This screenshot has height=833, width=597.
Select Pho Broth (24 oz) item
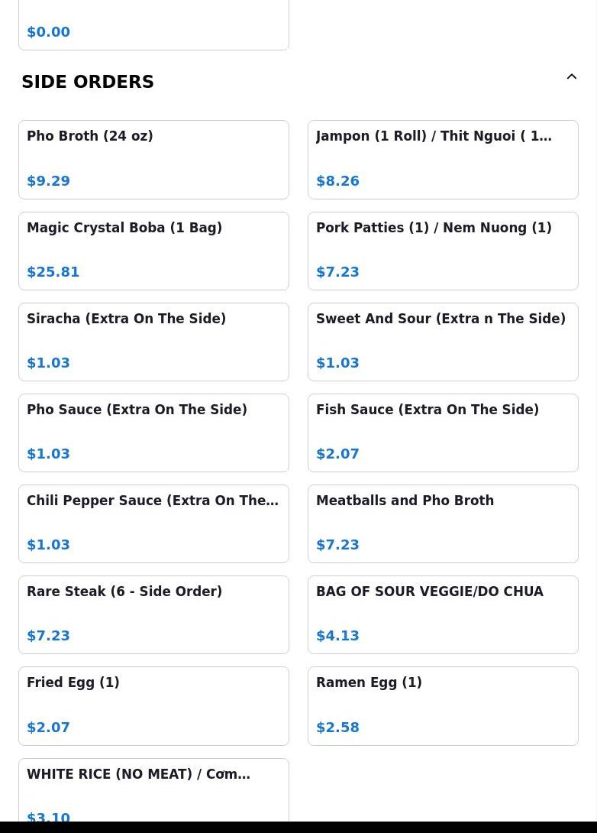(153, 159)
